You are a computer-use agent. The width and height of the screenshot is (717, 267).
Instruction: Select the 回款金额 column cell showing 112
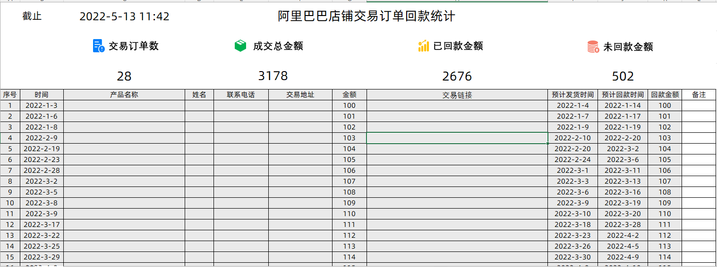coord(665,235)
